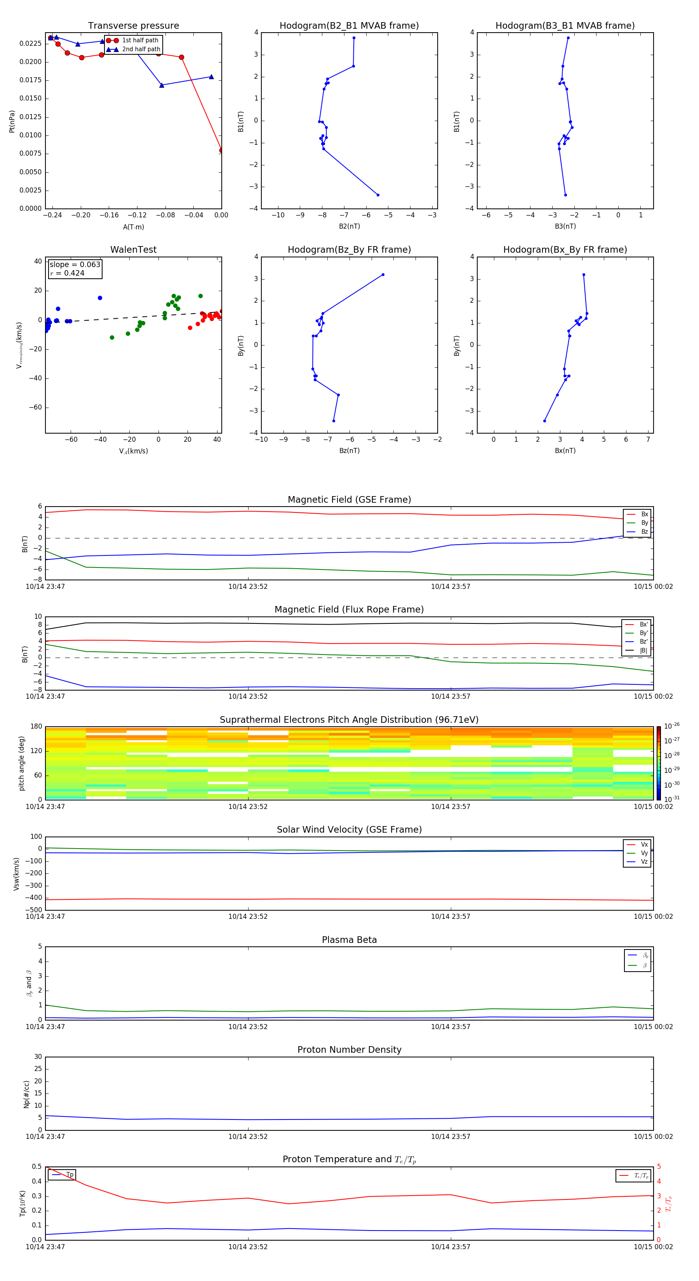Click the 2nd half path legend triangle
The width and height of the screenshot is (699, 1281).
point(113,49)
